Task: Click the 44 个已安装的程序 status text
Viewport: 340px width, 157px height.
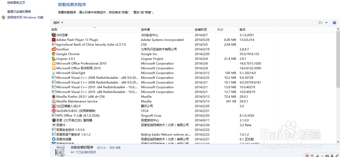Action: click(83, 152)
